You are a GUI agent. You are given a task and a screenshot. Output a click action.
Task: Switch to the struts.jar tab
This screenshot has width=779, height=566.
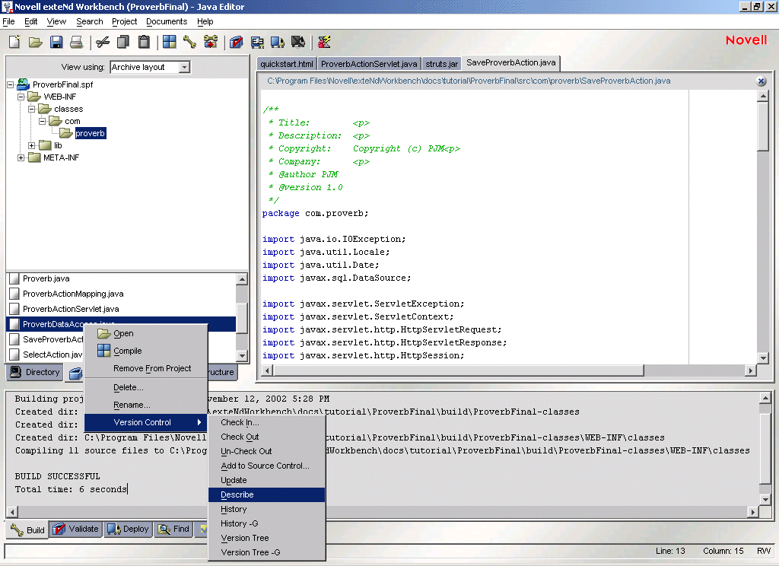[442, 64]
